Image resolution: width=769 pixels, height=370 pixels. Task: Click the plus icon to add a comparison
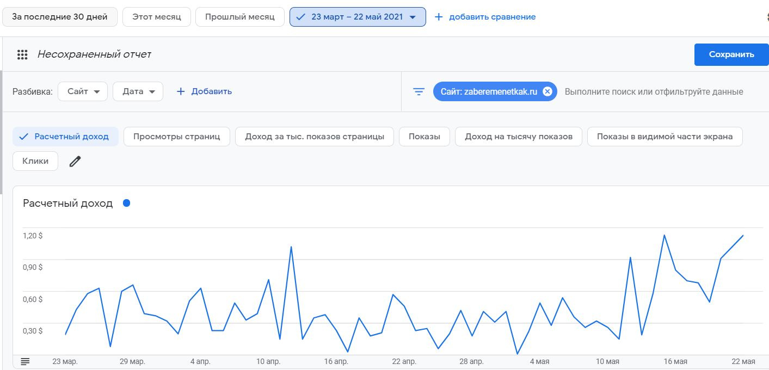[x=439, y=17]
